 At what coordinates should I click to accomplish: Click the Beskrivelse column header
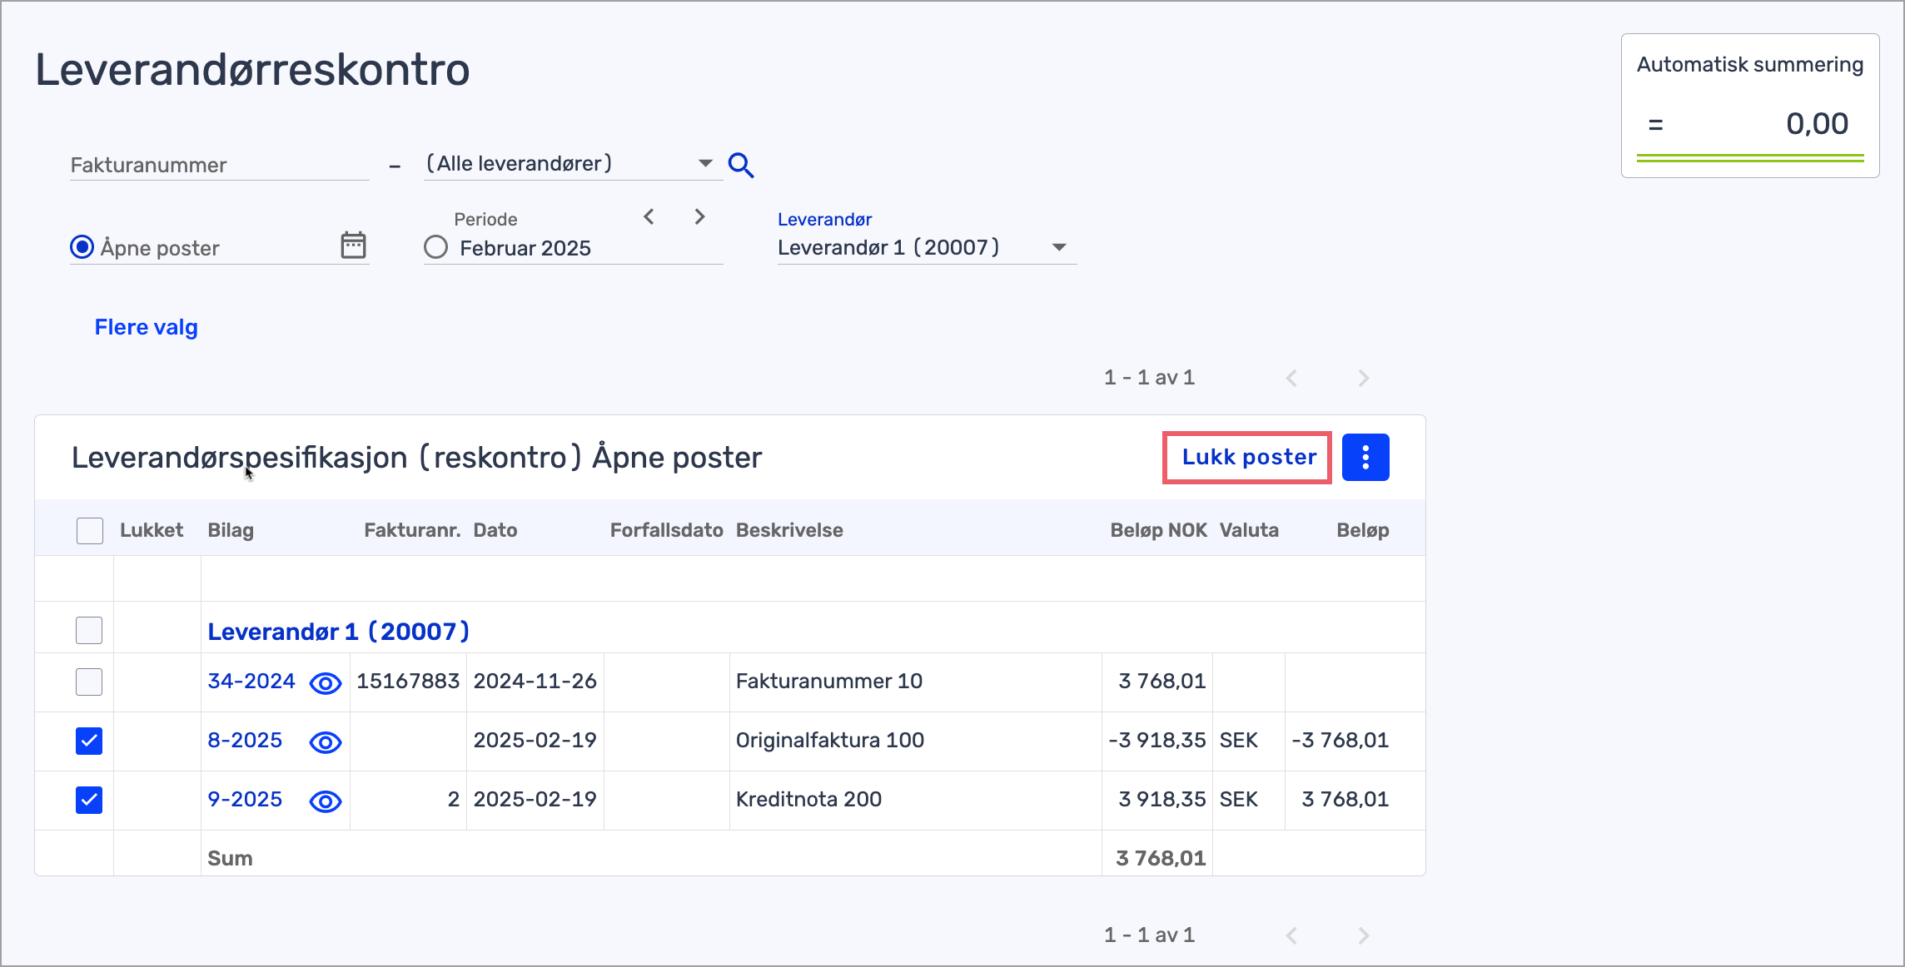click(789, 530)
